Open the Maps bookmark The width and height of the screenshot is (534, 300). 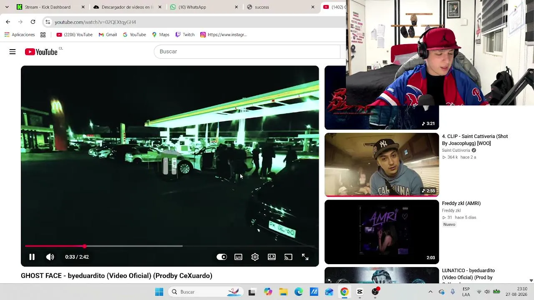[x=161, y=35]
